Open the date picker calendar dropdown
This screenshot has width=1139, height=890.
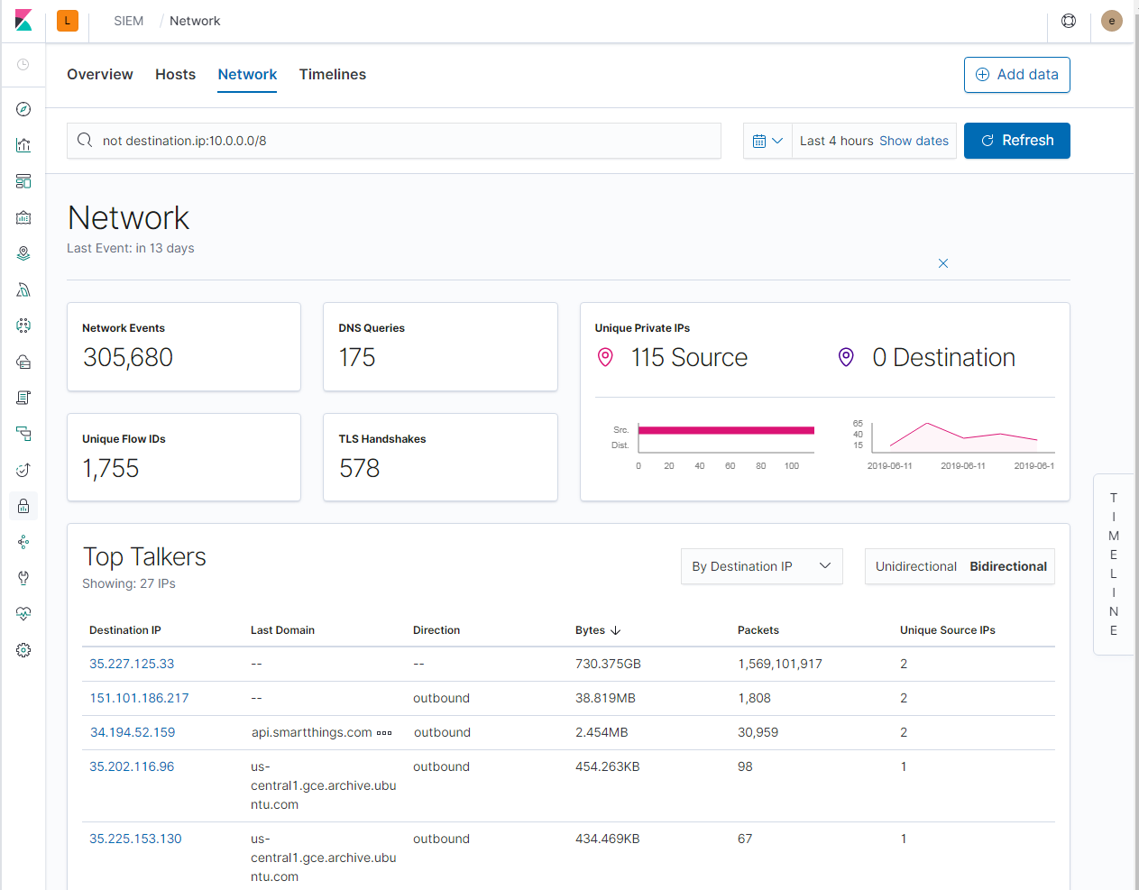pos(767,141)
